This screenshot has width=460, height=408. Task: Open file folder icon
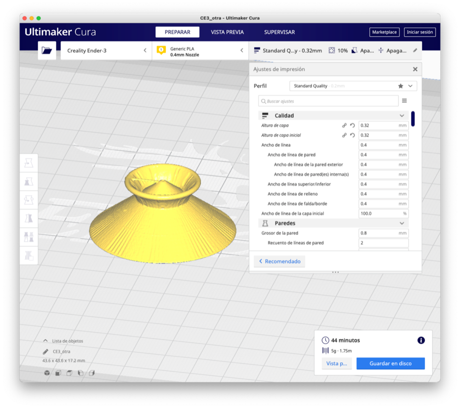47,50
